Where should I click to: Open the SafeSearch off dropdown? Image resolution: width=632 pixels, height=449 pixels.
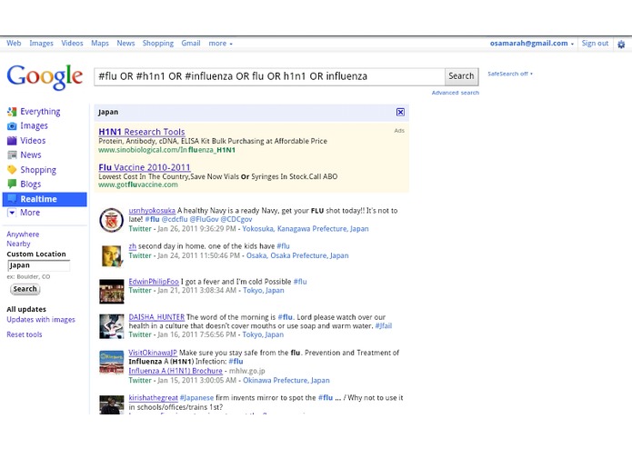click(510, 74)
